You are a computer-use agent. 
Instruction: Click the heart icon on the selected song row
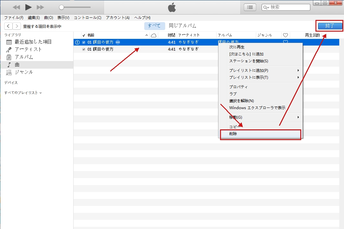285,42
